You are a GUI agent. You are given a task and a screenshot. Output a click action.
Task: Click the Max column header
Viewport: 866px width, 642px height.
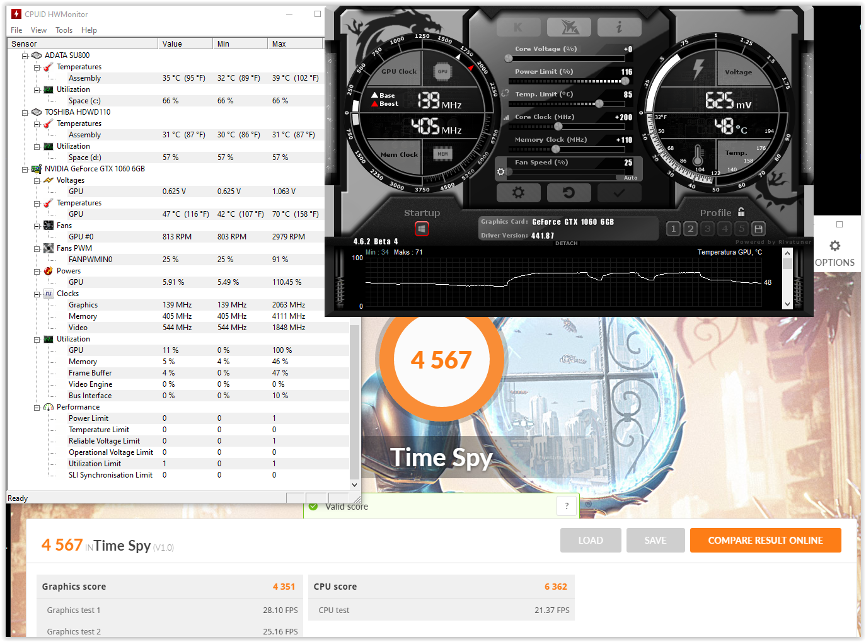(x=295, y=43)
